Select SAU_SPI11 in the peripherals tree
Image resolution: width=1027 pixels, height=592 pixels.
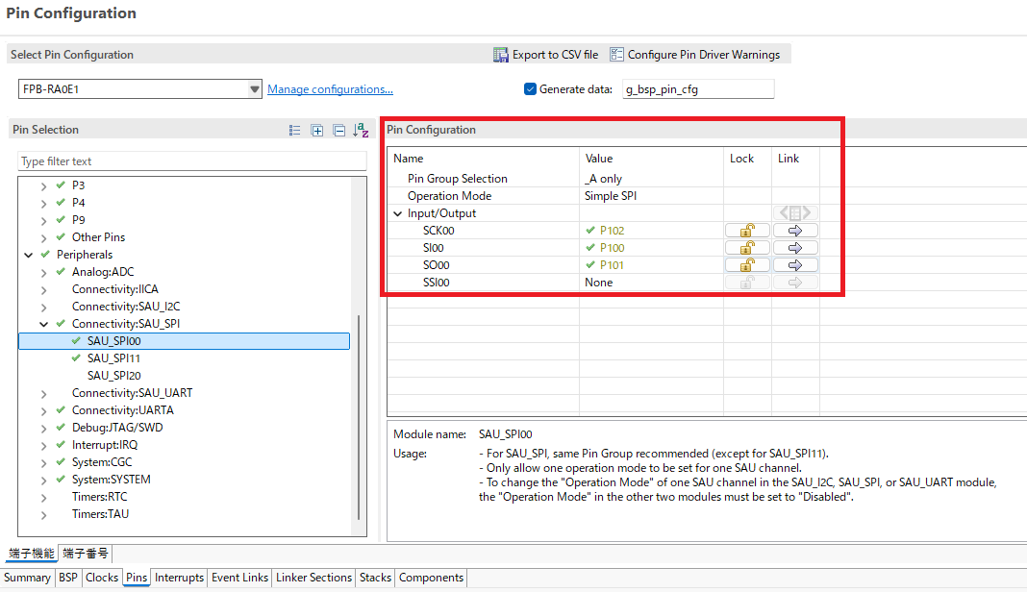(x=113, y=358)
